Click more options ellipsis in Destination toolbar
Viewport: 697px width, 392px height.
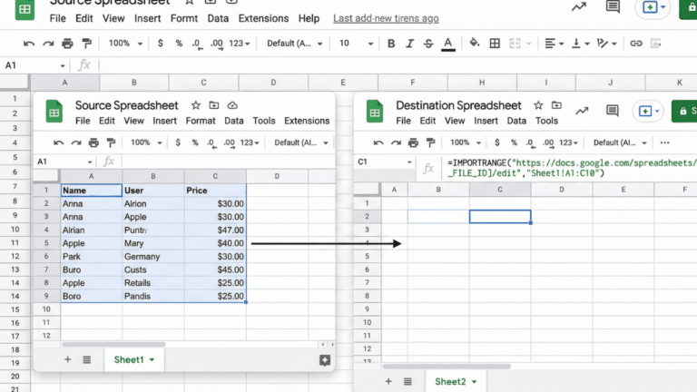[x=664, y=142]
